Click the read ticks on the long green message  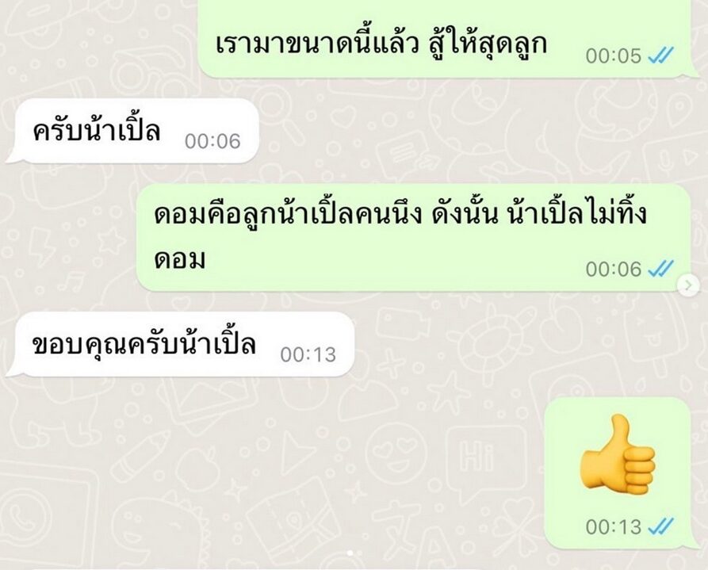coord(660,269)
